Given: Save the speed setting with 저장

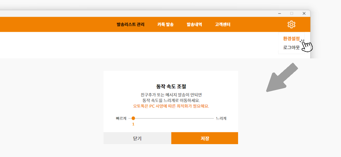Looking at the screenshot, I should click(x=205, y=138).
